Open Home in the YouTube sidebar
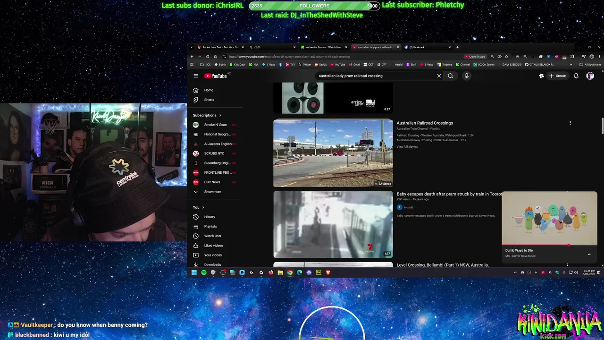Image resolution: width=604 pixels, height=340 pixels. tap(204, 90)
